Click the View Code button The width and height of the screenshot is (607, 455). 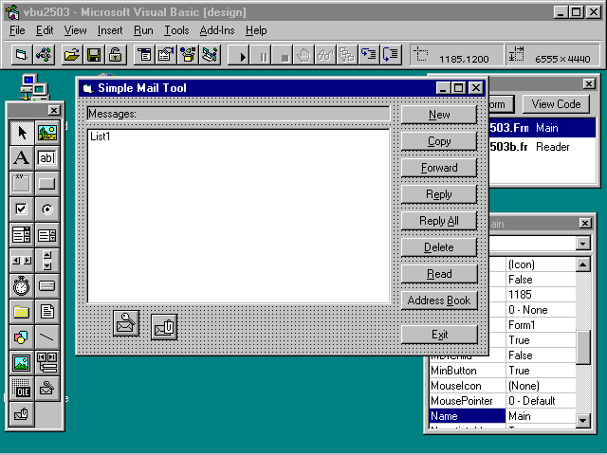click(x=556, y=104)
